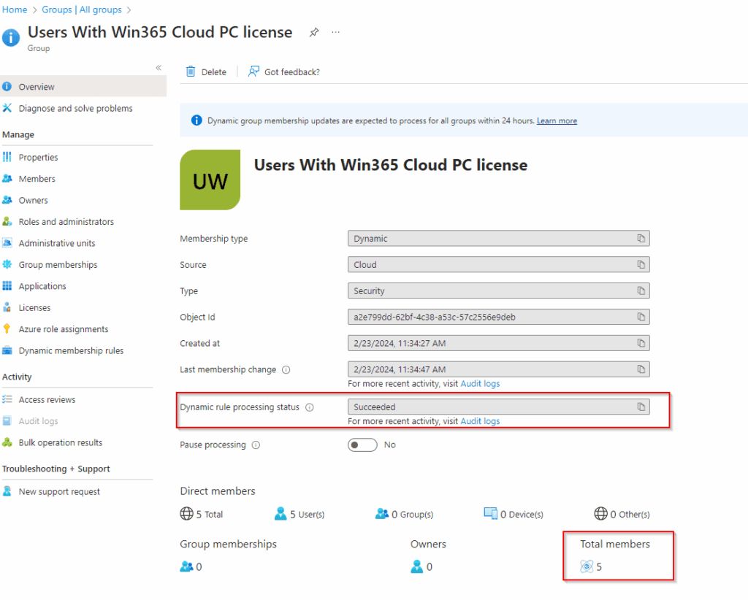Copy the Membership type field value

coord(641,239)
